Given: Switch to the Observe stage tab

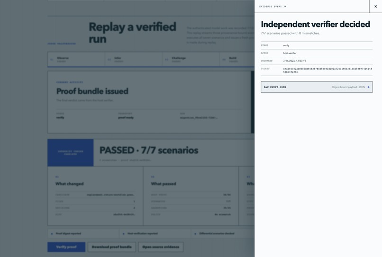Looking at the screenshot, I should point(76,59).
